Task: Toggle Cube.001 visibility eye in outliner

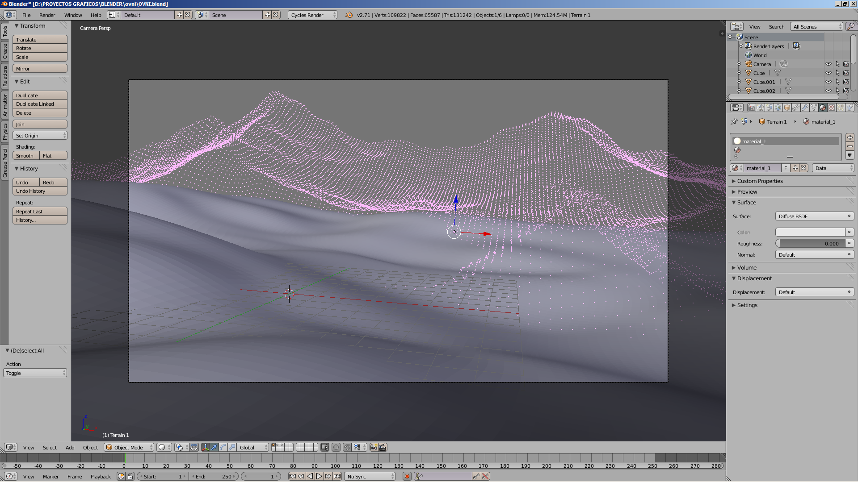Action: (828, 82)
